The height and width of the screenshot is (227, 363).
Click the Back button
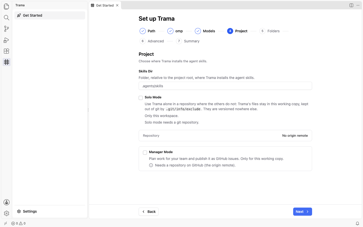pos(148,212)
